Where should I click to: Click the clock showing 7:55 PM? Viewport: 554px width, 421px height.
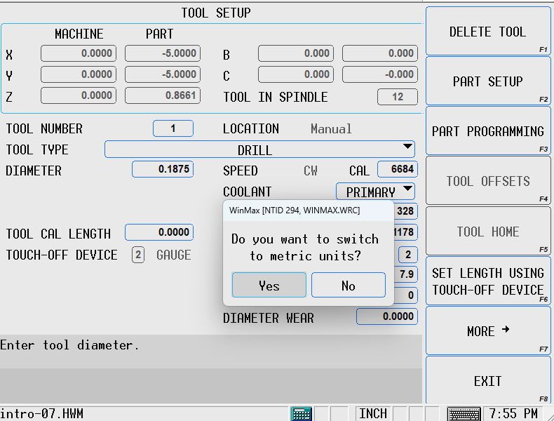click(x=514, y=413)
